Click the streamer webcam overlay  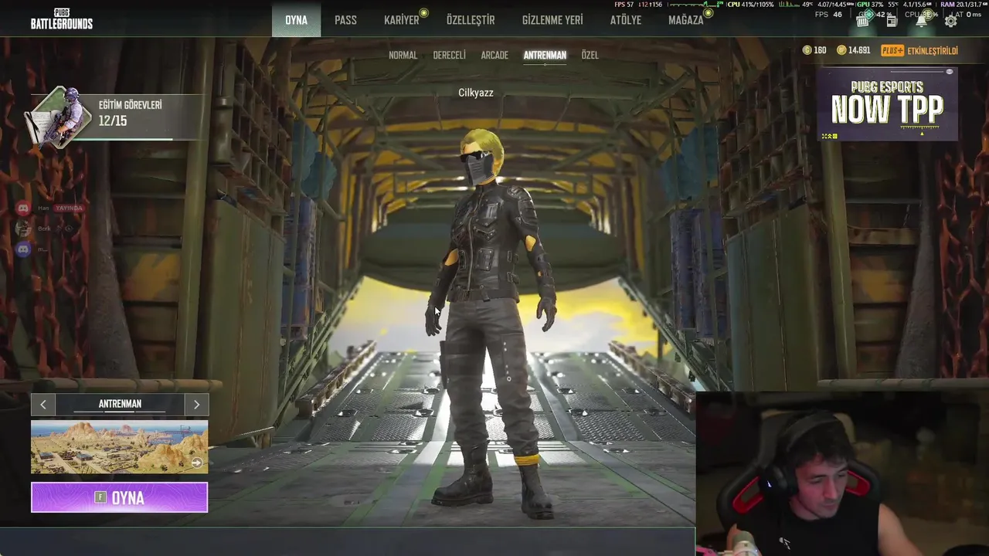pyautogui.click(x=842, y=473)
